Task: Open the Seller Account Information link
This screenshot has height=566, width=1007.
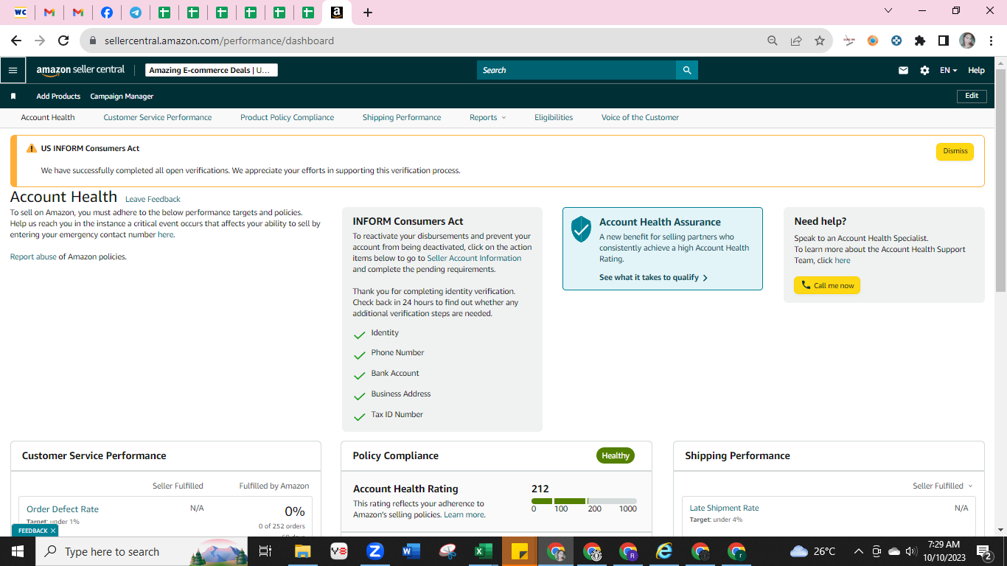Action: tap(474, 258)
